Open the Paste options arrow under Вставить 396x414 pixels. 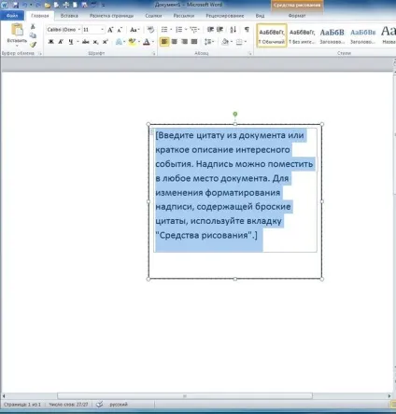coord(17,46)
